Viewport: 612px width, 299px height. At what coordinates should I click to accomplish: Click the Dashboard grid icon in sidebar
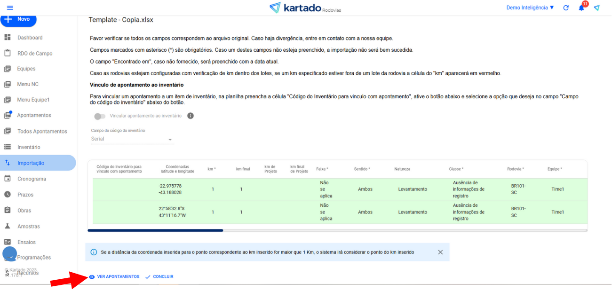[8, 38]
